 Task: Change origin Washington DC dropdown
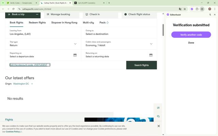tap(23, 84)
